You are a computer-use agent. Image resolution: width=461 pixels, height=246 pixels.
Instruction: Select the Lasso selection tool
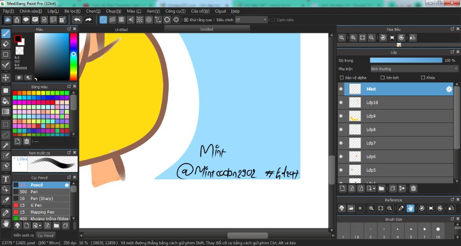pyautogui.click(x=5, y=135)
